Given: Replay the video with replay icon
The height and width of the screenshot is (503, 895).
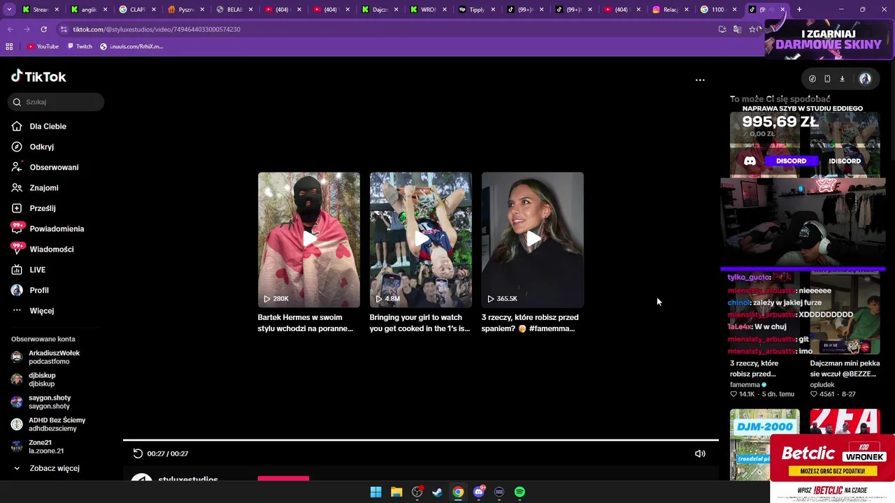Looking at the screenshot, I should [138, 453].
